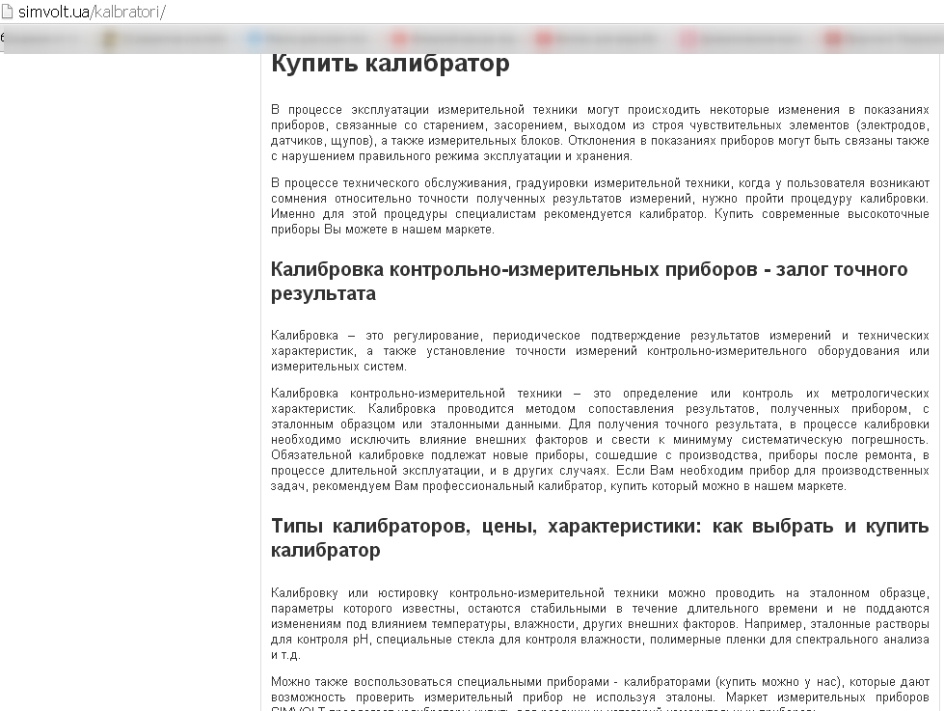944x711 pixels.
Task: Click the heading "Типы калибраторов, цены, характеристики"
Action: click(600, 537)
